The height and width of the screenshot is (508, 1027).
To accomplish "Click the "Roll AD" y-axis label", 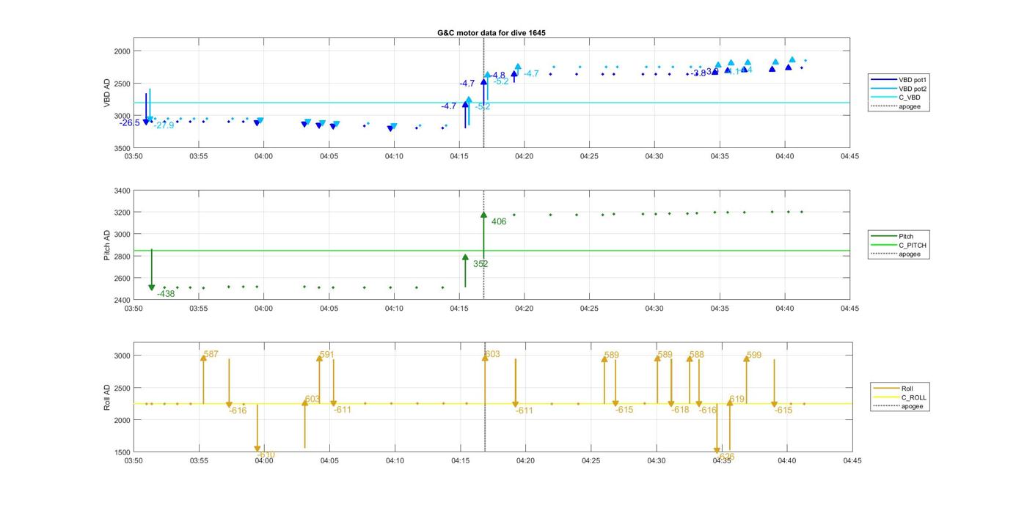I will coord(107,396).
